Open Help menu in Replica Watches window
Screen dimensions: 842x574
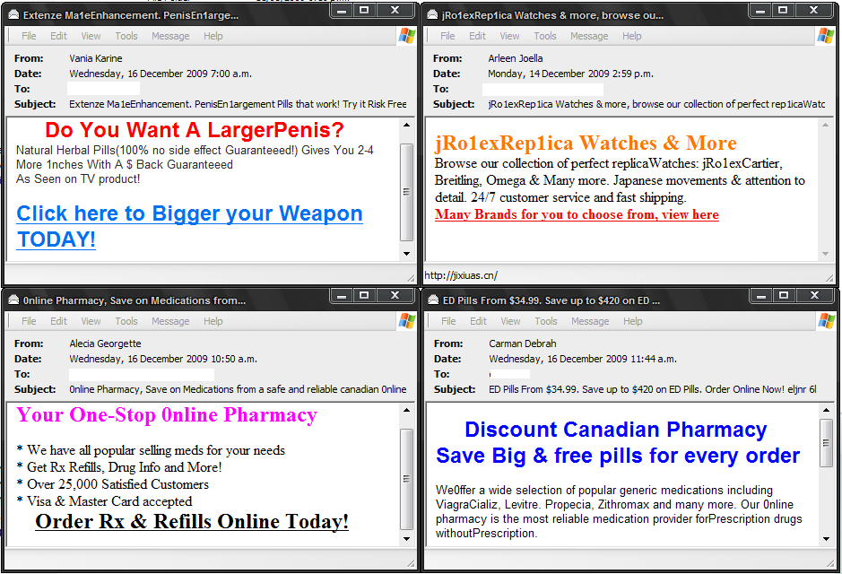click(x=631, y=36)
